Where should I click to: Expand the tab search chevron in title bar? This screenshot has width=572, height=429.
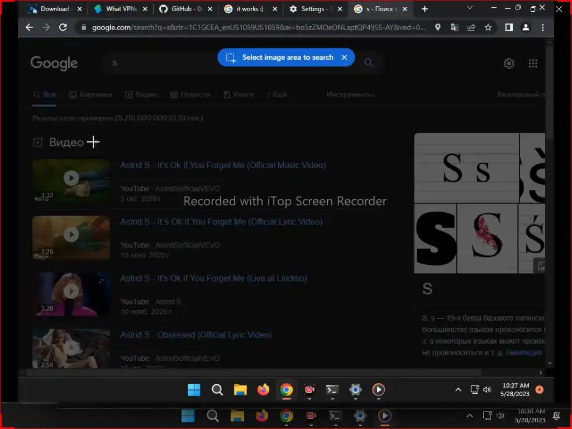pyautogui.click(x=470, y=8)
